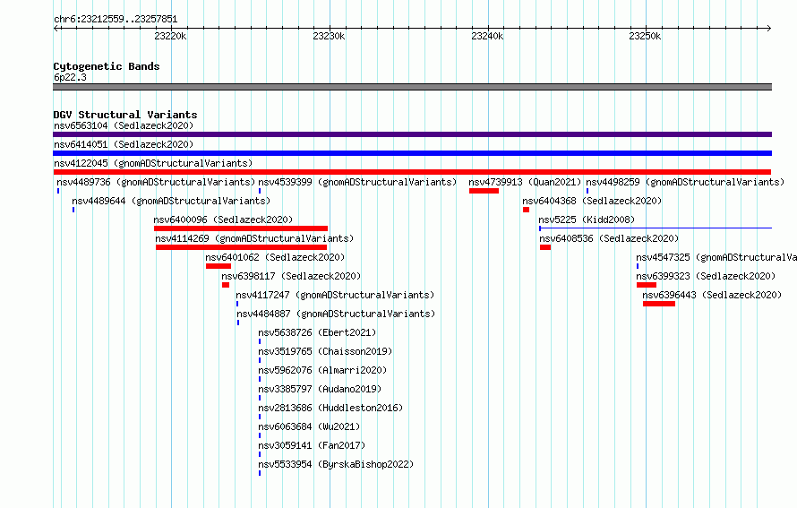Select the blue nsv6414051 variant bar
This screenshot has width=797, height=508.
click(x=412, y=153)
